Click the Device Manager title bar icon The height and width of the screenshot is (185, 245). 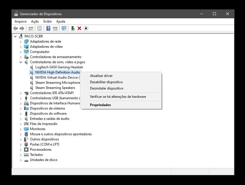[16, 14]
